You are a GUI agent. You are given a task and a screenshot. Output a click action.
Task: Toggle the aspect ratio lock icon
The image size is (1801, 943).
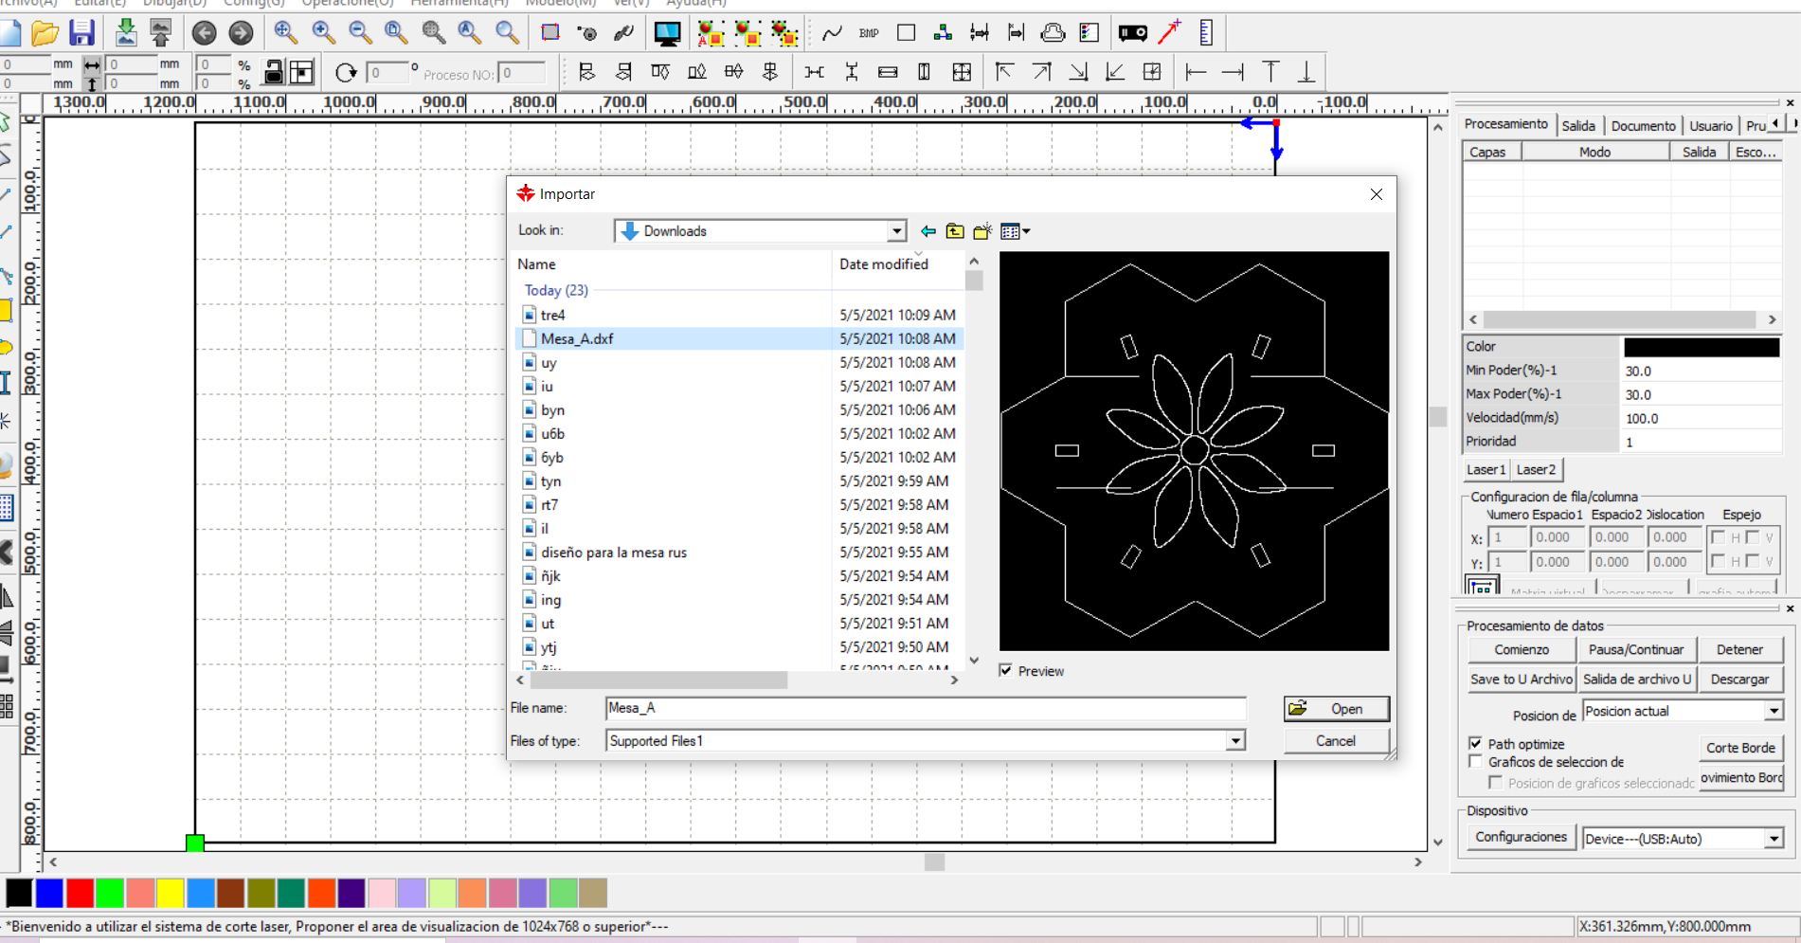(273, 72)
